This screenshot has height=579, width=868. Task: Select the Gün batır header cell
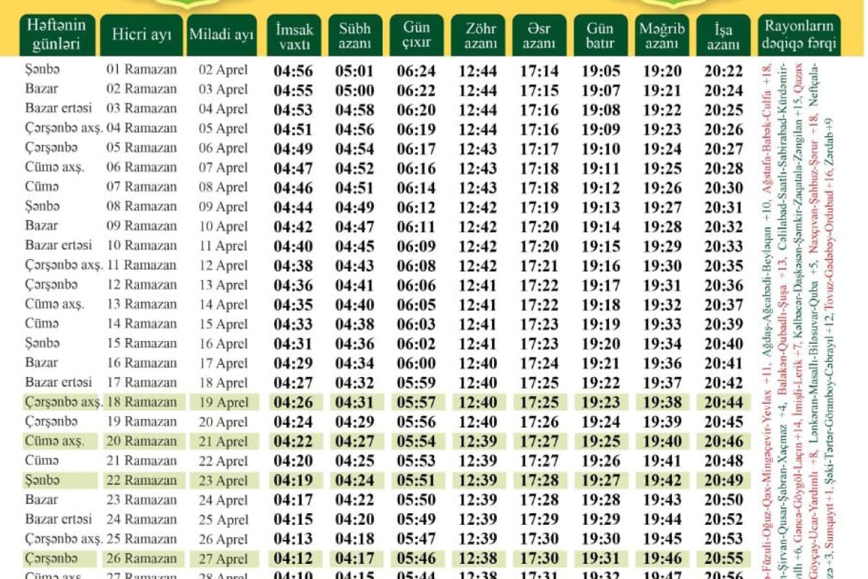601,36
